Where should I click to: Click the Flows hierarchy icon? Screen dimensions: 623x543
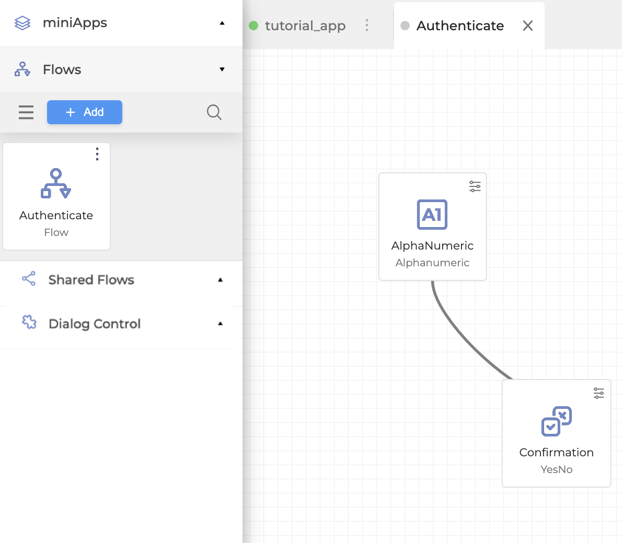pyautogui.click(x=22, y=69)
